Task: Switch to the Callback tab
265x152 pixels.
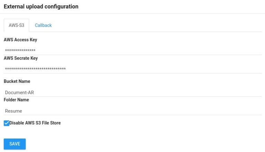Action: tap(43, 25)
